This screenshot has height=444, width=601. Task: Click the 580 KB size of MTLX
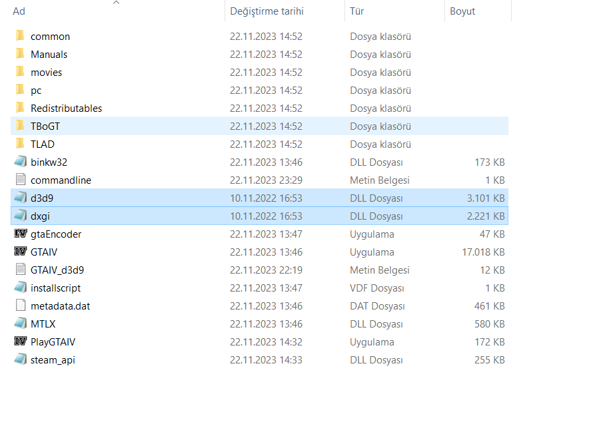coord(490,324)
